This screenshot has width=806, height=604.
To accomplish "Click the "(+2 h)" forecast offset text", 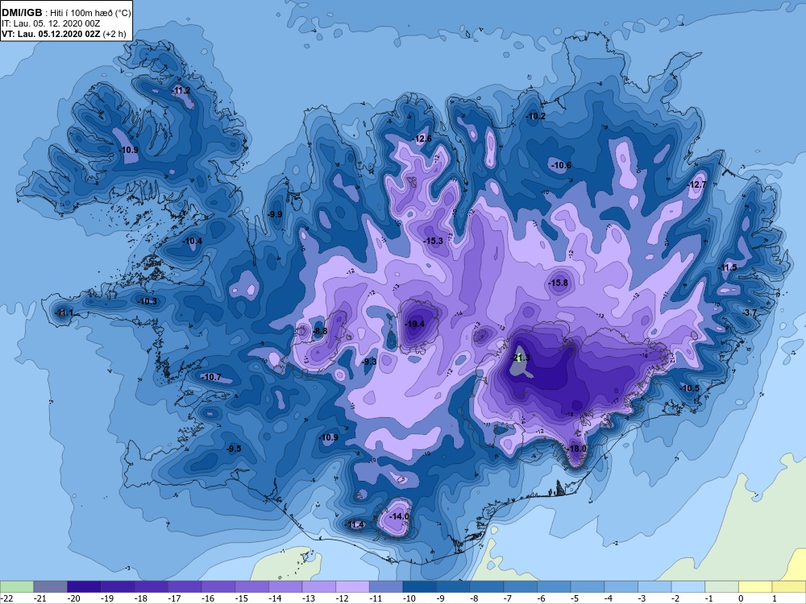I will click(114, 35).
